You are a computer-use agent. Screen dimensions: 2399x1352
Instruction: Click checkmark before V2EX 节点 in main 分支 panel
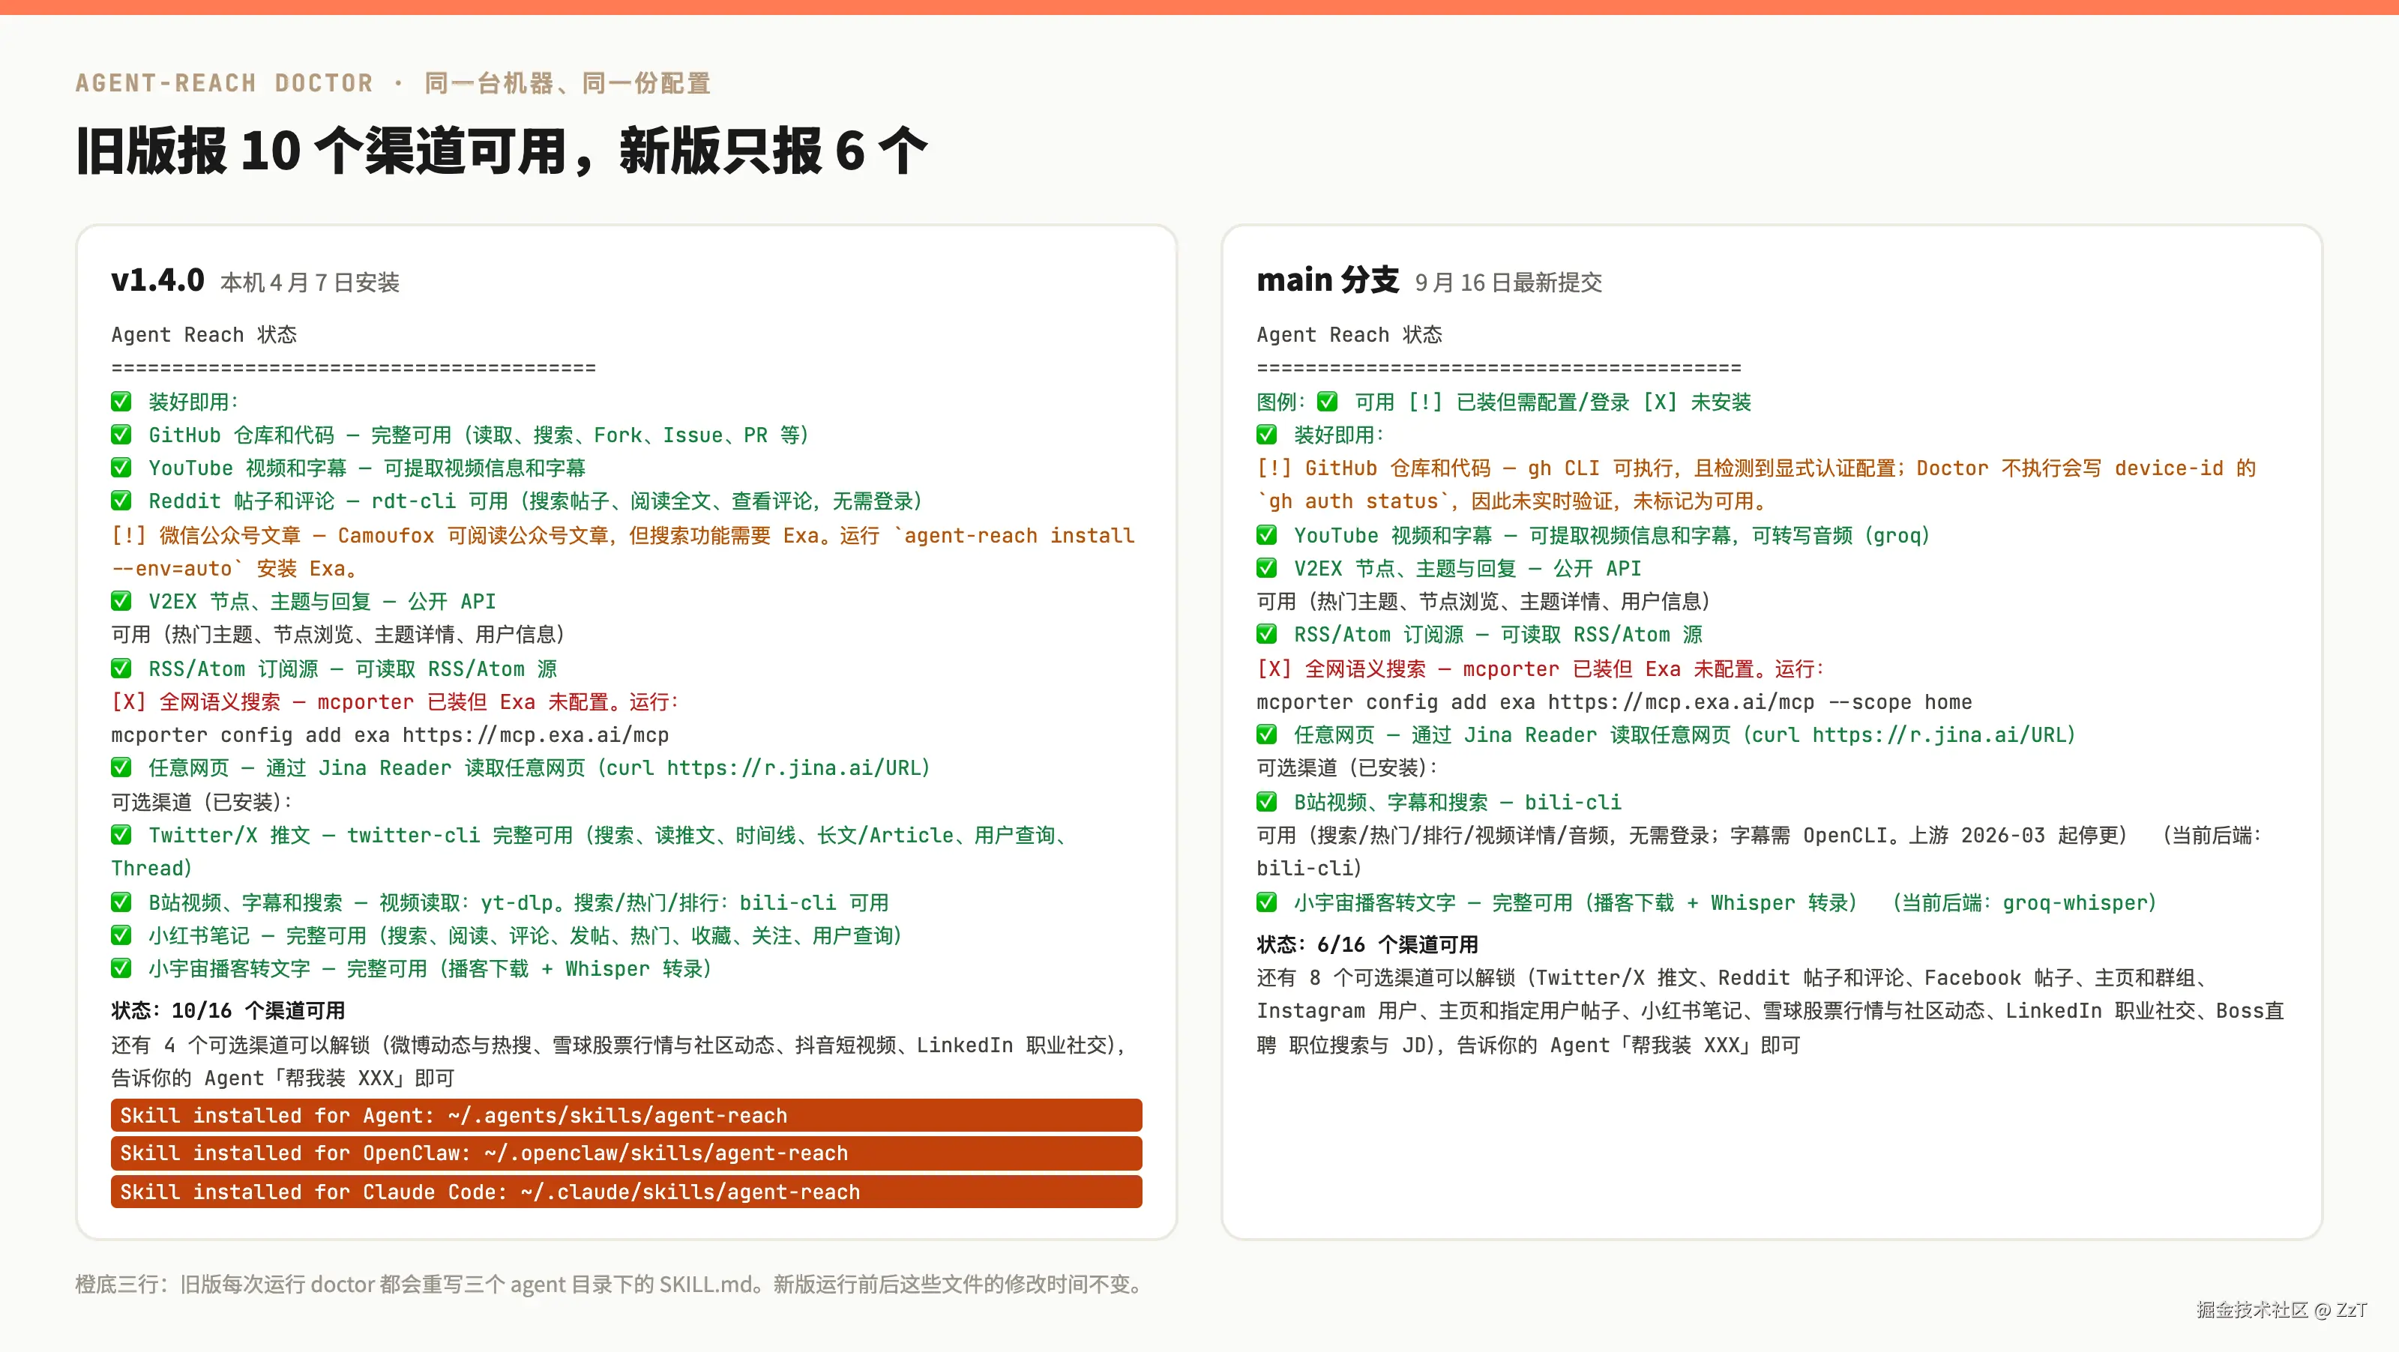[x=1266, y=568]
